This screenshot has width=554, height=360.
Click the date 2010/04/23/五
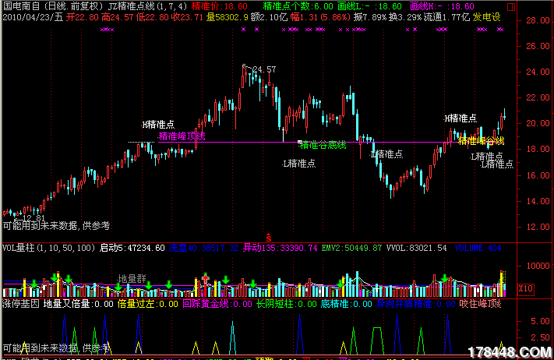[x=33, y=17]
